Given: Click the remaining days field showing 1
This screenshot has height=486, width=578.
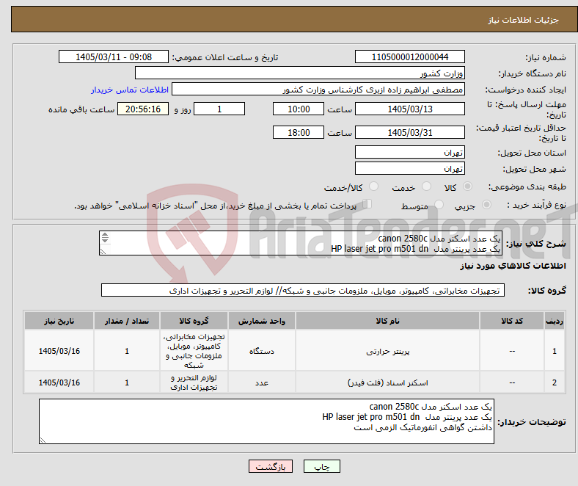Looking at the screenshot, I should click(x=219, y=109).
